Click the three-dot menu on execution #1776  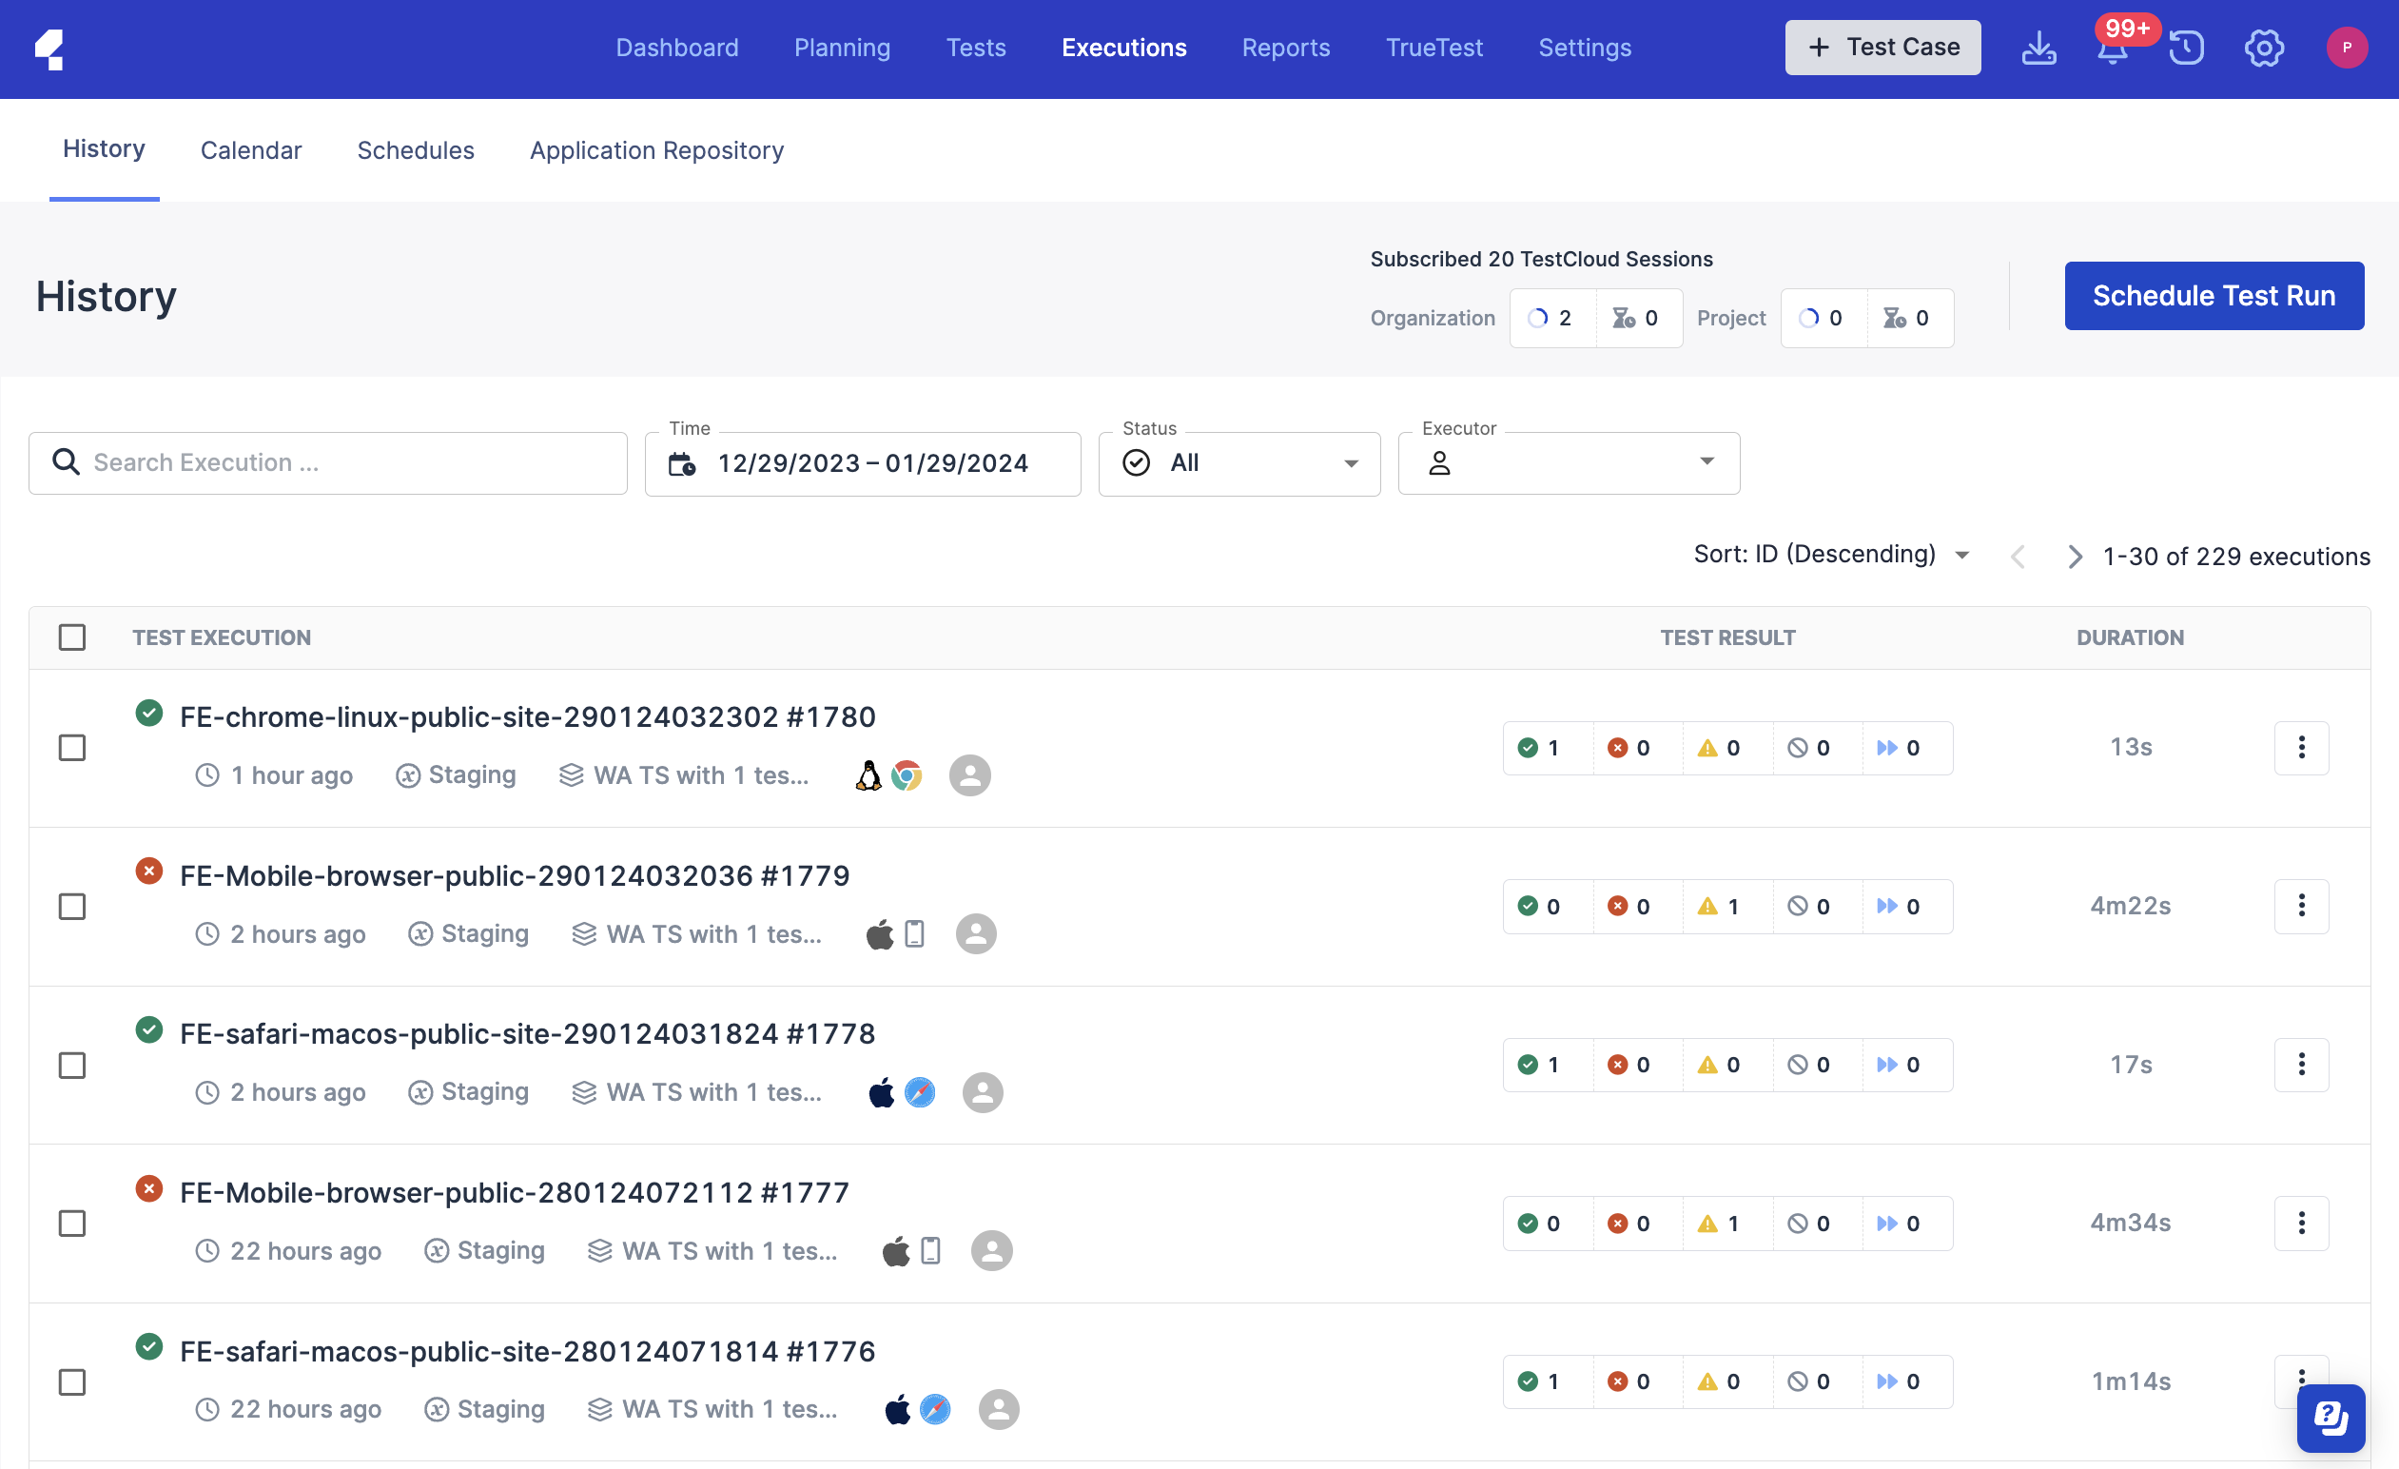(x=2301, y=1381)
